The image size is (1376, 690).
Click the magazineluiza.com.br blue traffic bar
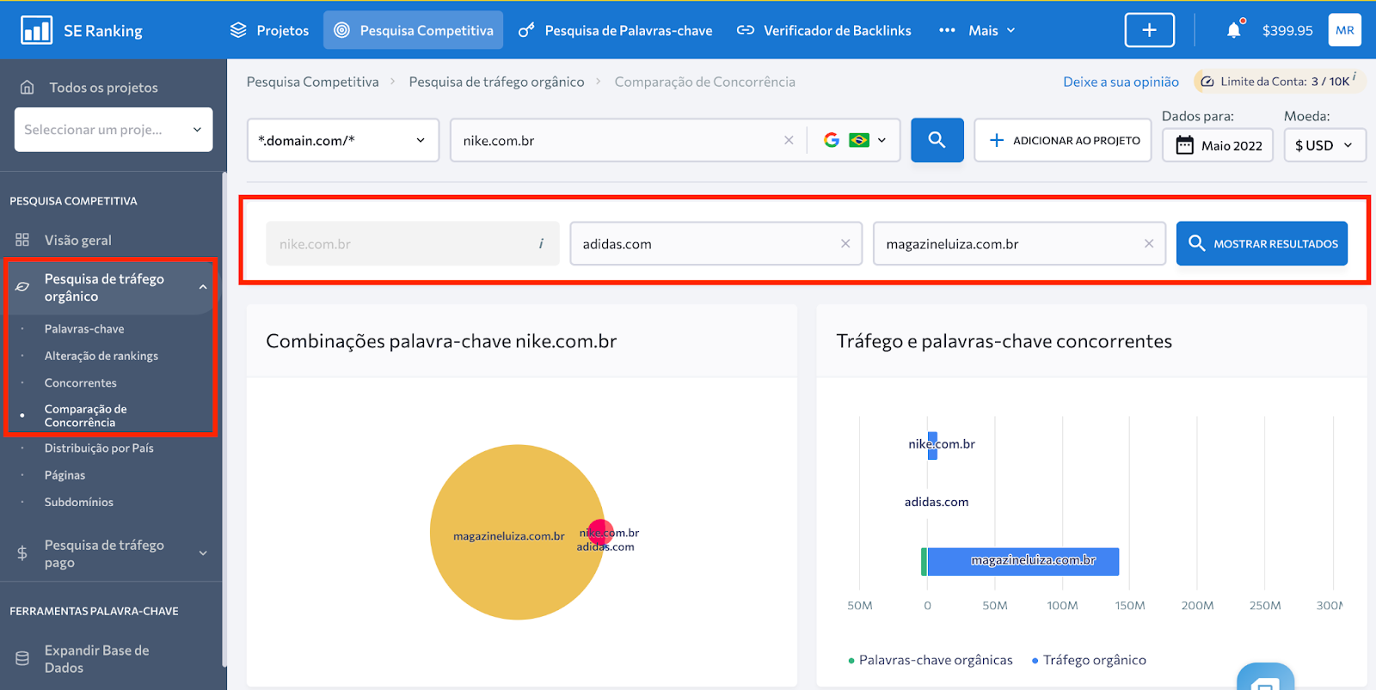pos(1023,562)
